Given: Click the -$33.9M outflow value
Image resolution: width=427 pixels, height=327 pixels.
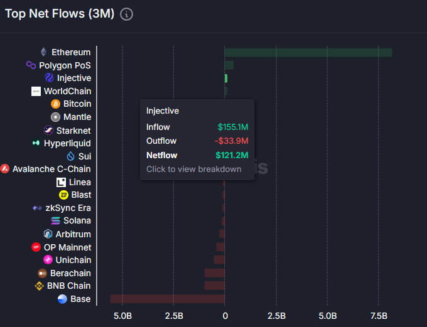Looking at the screenshot, I should (232, 141).
